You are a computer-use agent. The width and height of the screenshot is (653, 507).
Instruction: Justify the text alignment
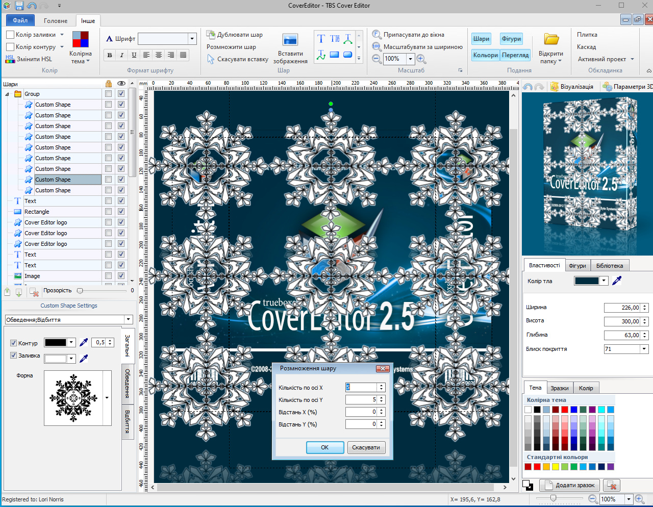click(183, 55)
